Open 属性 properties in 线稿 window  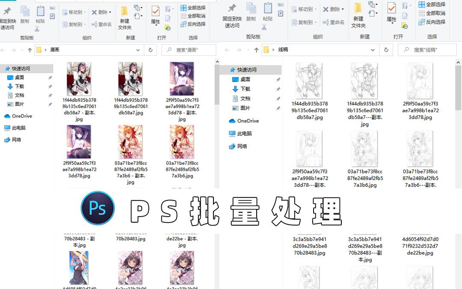click(391, 13)
